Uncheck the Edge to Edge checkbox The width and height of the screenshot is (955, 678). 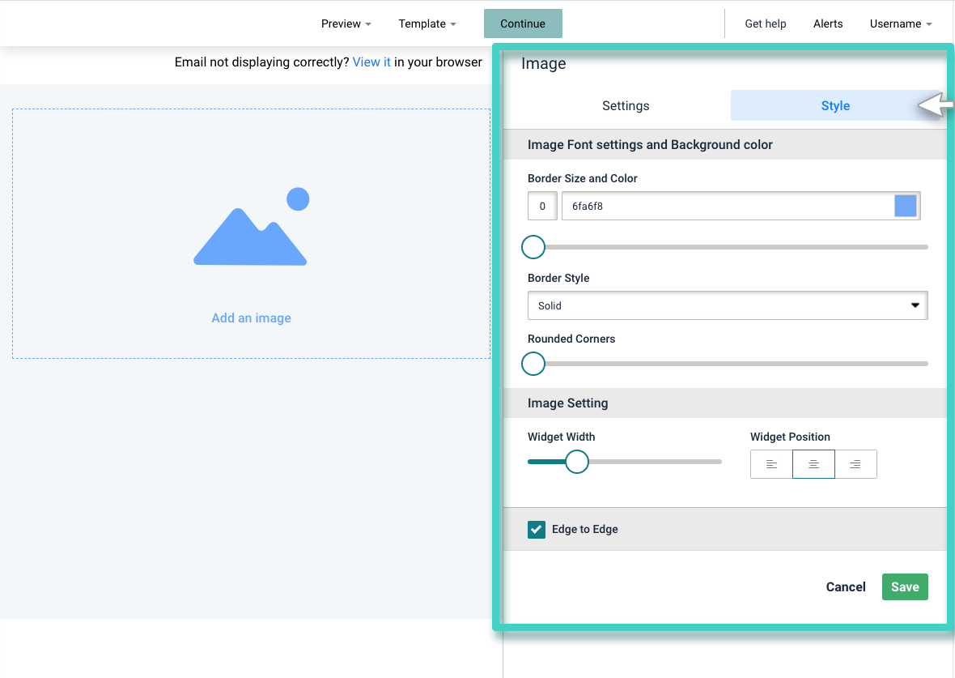click(536, 529)
